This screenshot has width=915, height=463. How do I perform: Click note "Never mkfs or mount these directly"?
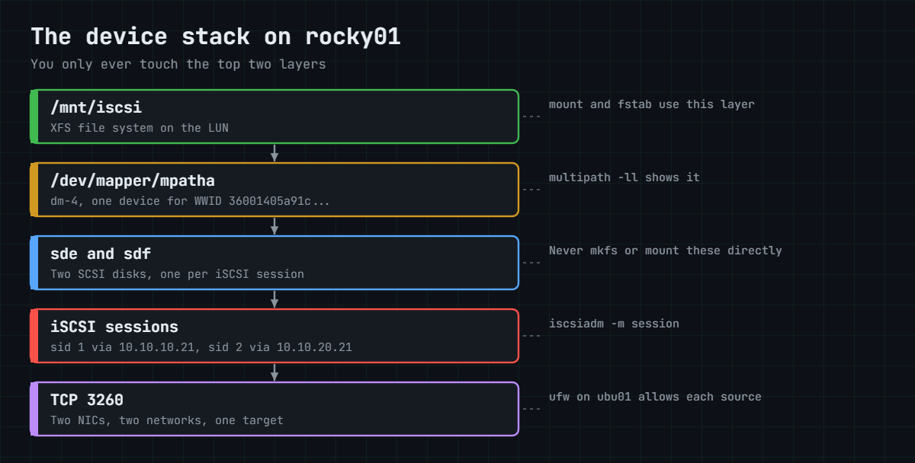tap(666, 251)
